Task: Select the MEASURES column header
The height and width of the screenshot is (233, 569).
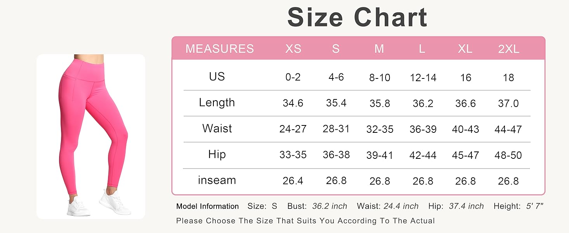Action: (220, 49)
